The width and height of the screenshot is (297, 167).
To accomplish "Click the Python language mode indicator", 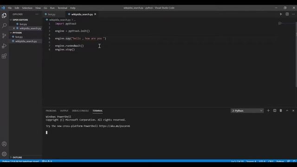I will (x=280, y=161).
